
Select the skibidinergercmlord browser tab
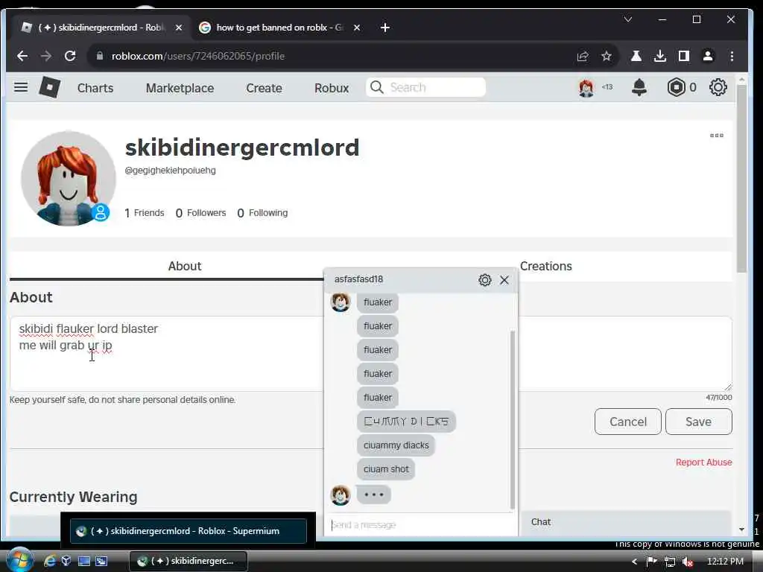[101, 28]
